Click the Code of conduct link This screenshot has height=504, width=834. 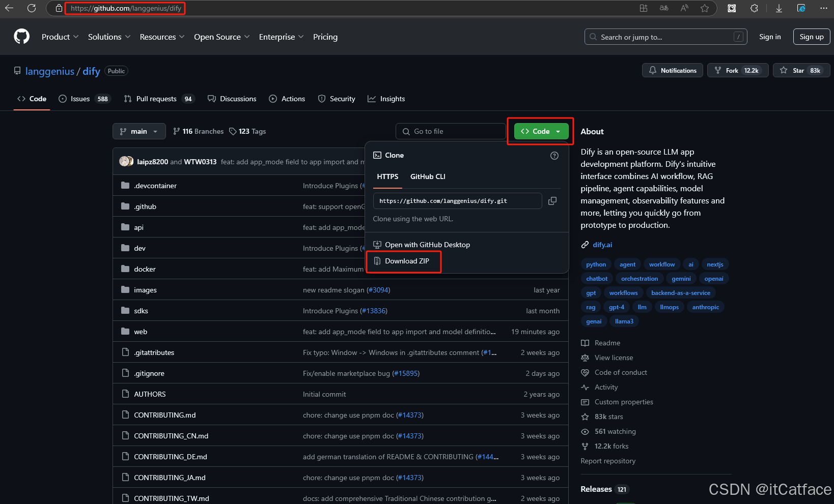click(x=621, y=373)
